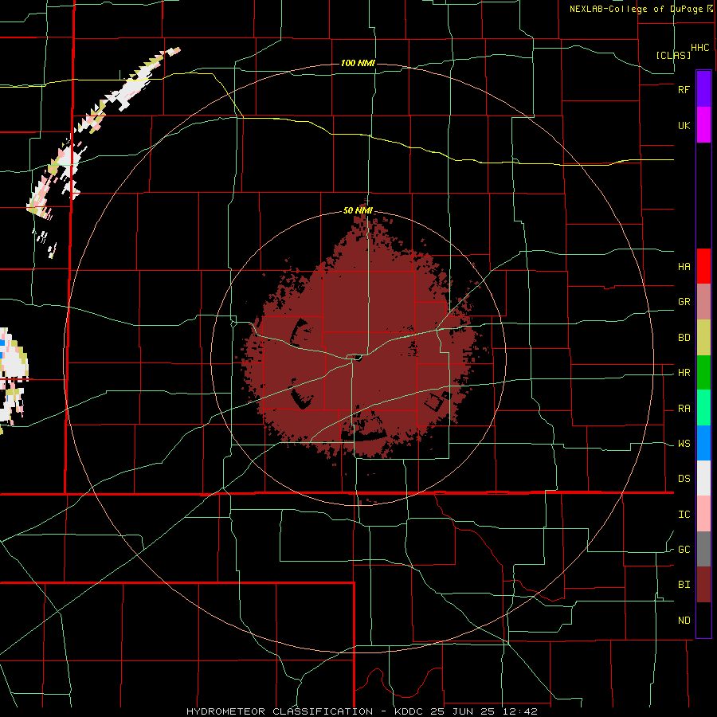Click the 100 NMI range ring label
Viewport: 717px width, 717px height.
pyautogui.click(x=358, y=63)
